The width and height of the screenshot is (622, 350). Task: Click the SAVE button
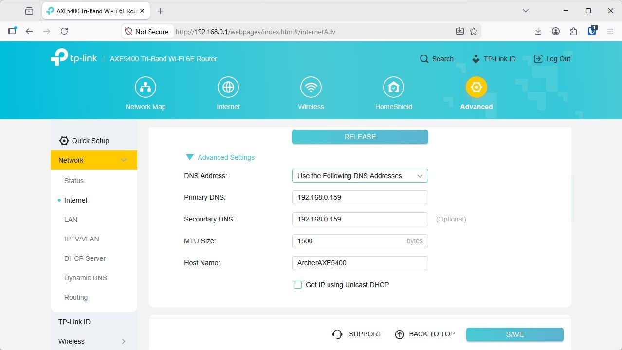[x=514, y=334]
